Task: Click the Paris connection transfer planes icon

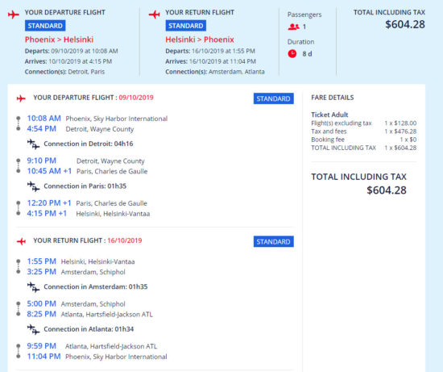Action: click(x=33, y=186)
